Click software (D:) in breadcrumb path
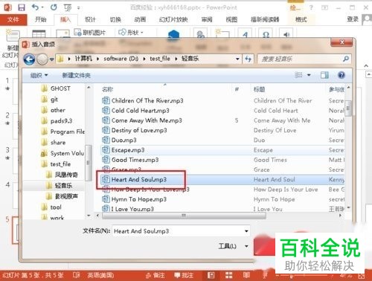The image size is (372, 281). click(121, 59)
